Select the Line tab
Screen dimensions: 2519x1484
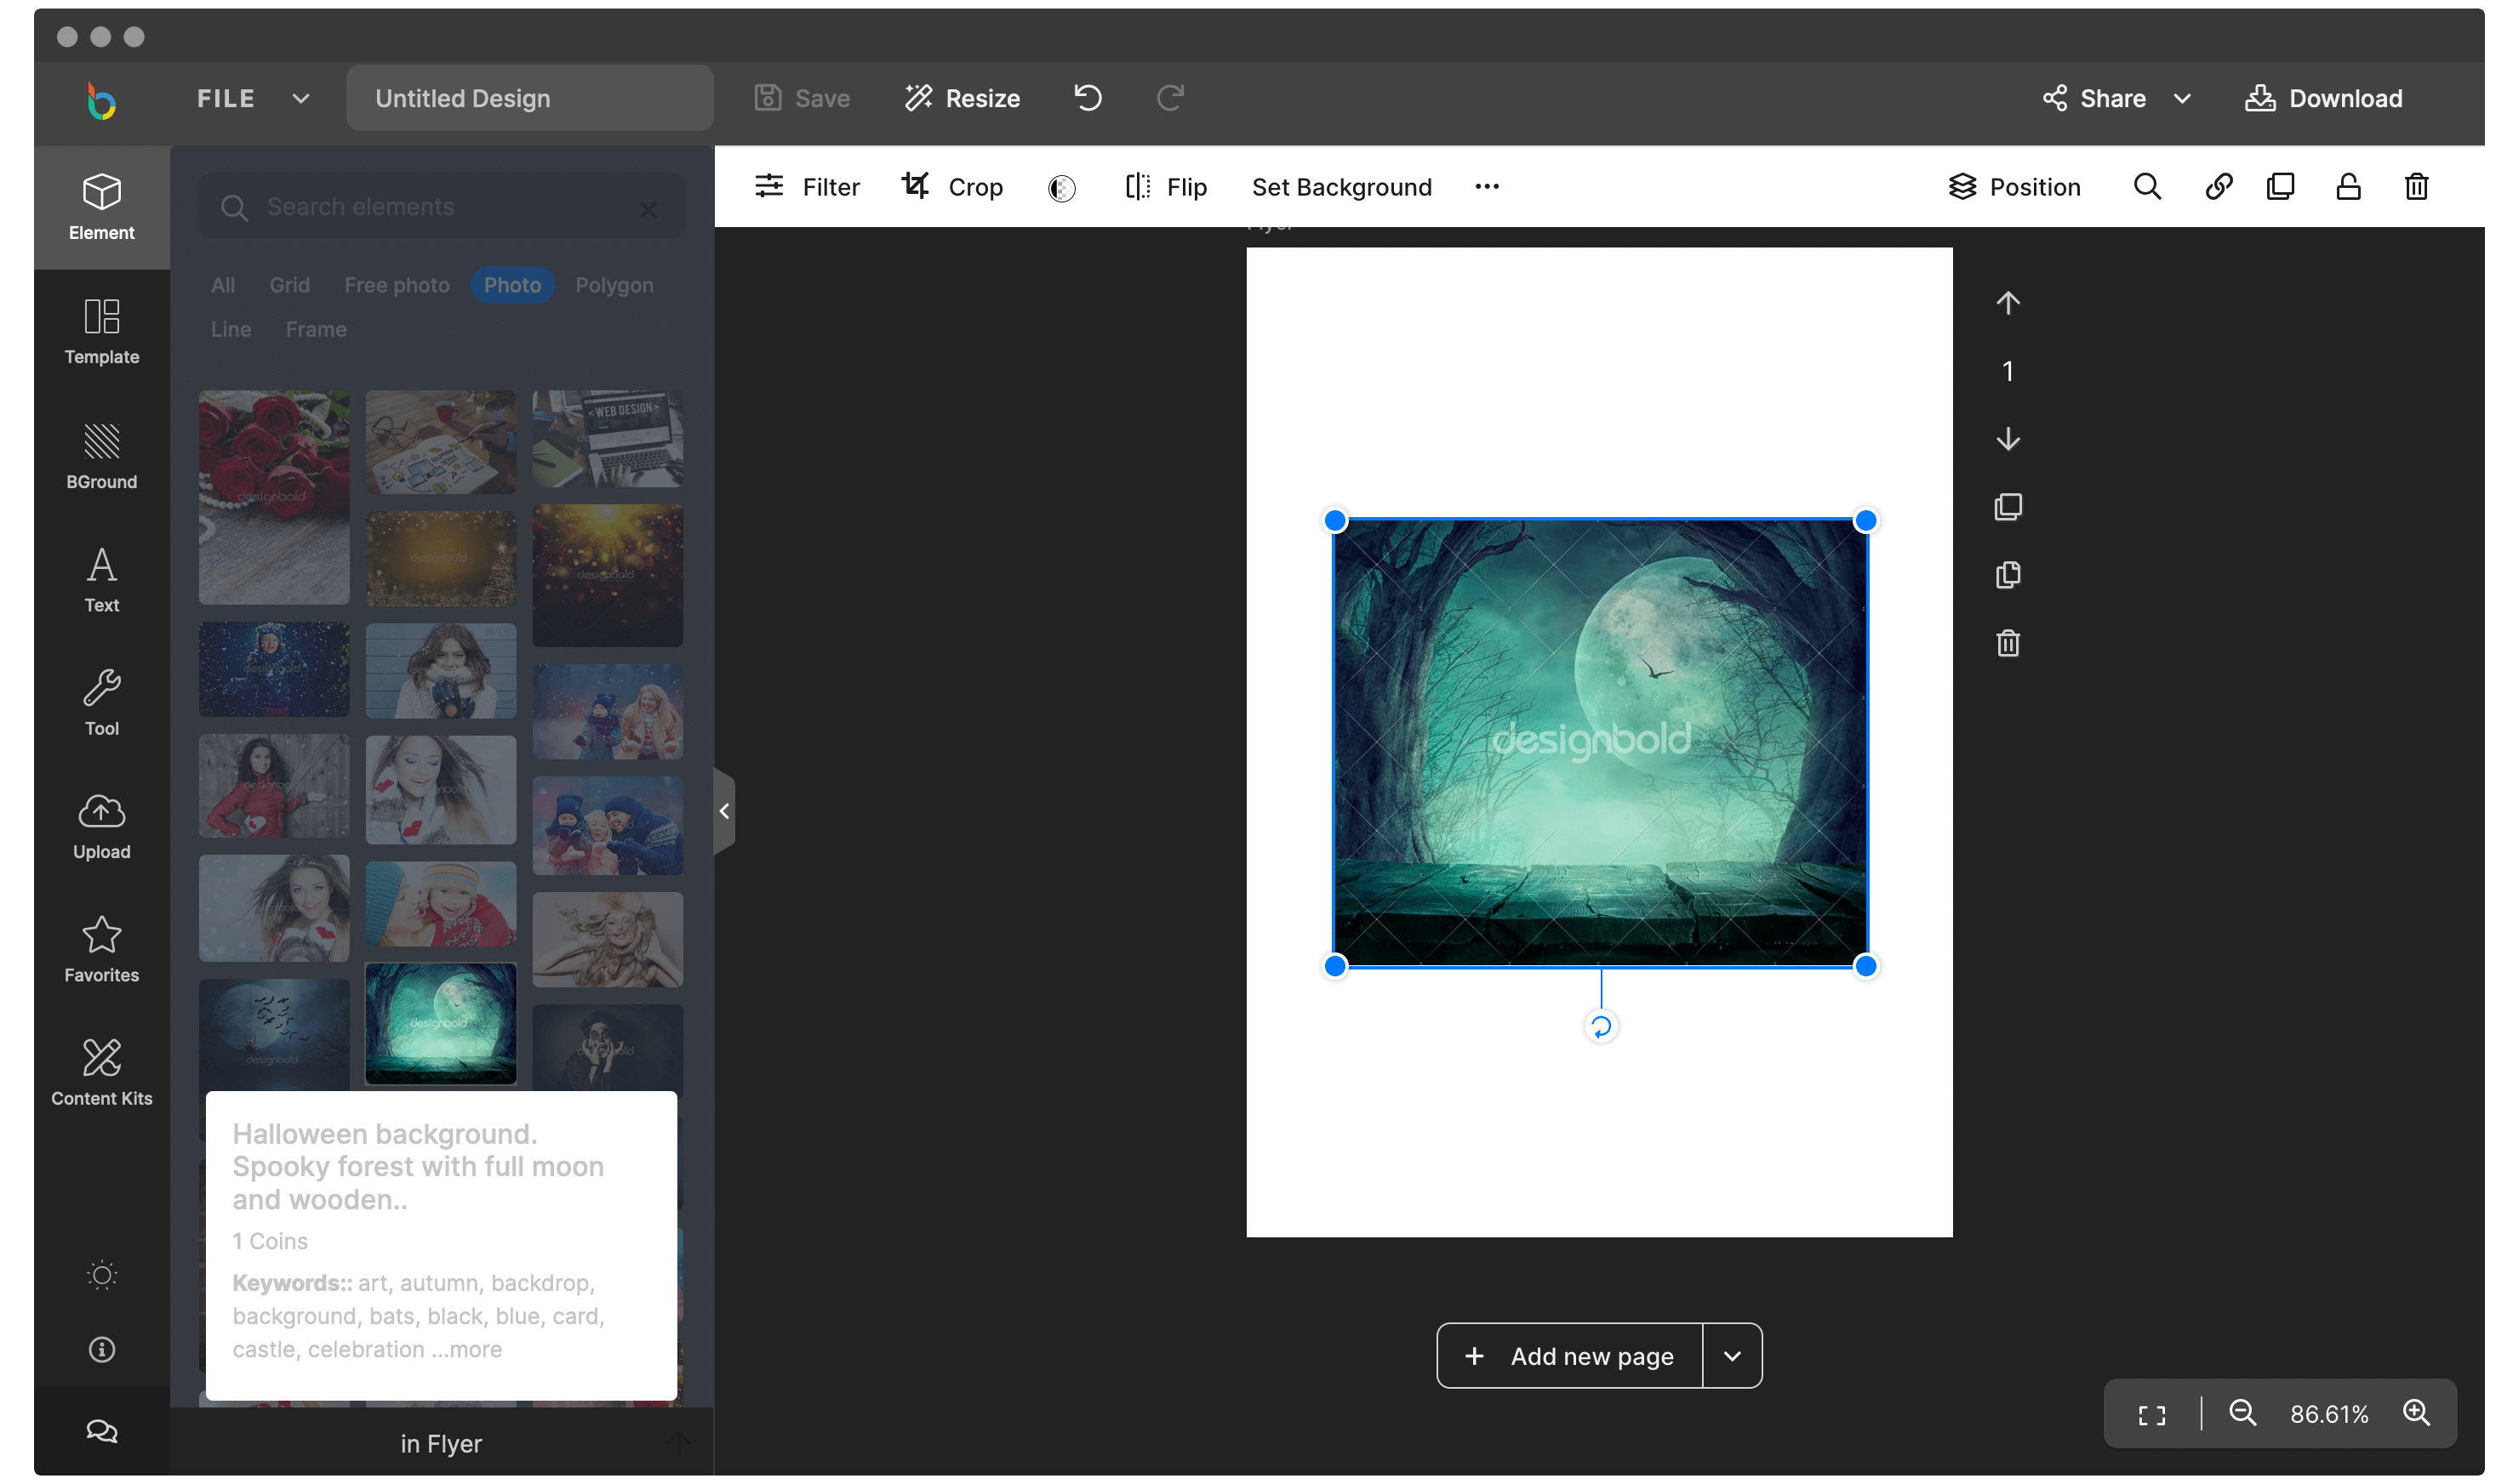tap(230, 329)
